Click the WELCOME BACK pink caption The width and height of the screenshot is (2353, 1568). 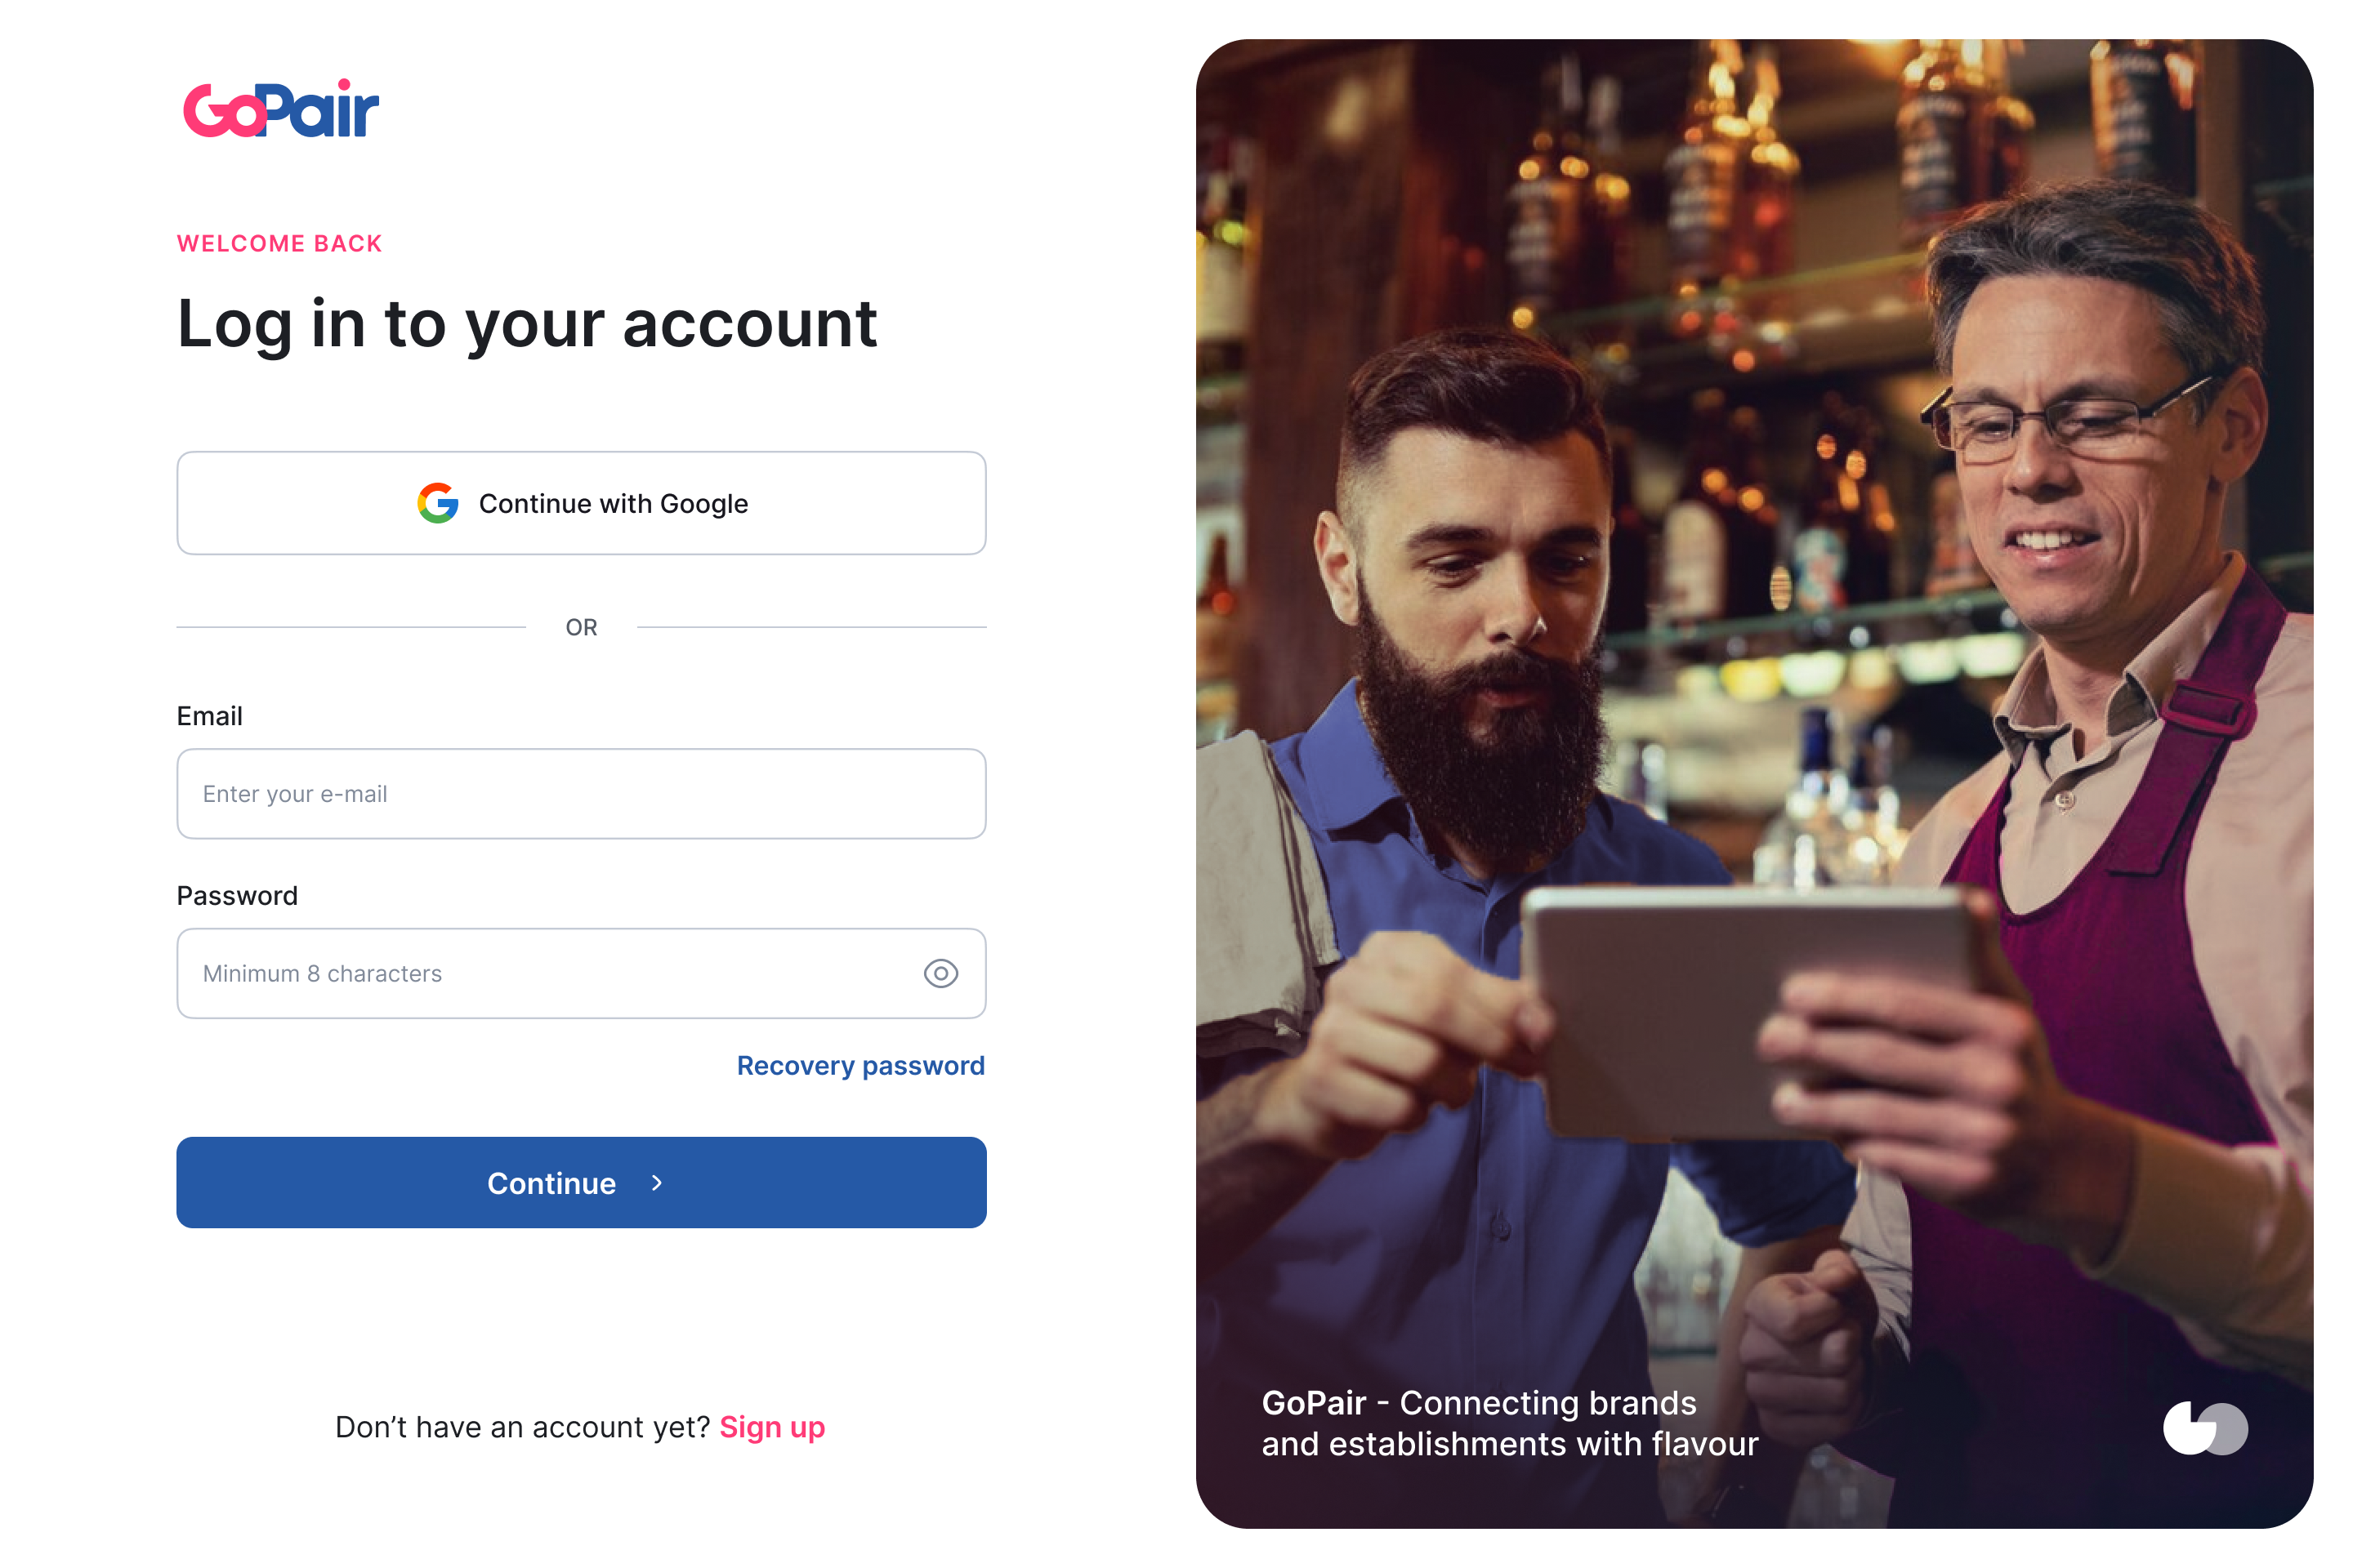279,244
